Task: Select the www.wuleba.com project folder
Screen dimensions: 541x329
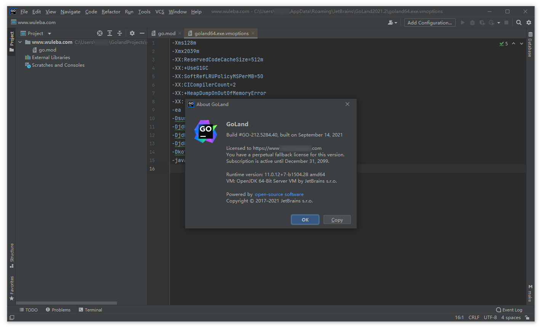Action: 52,42
